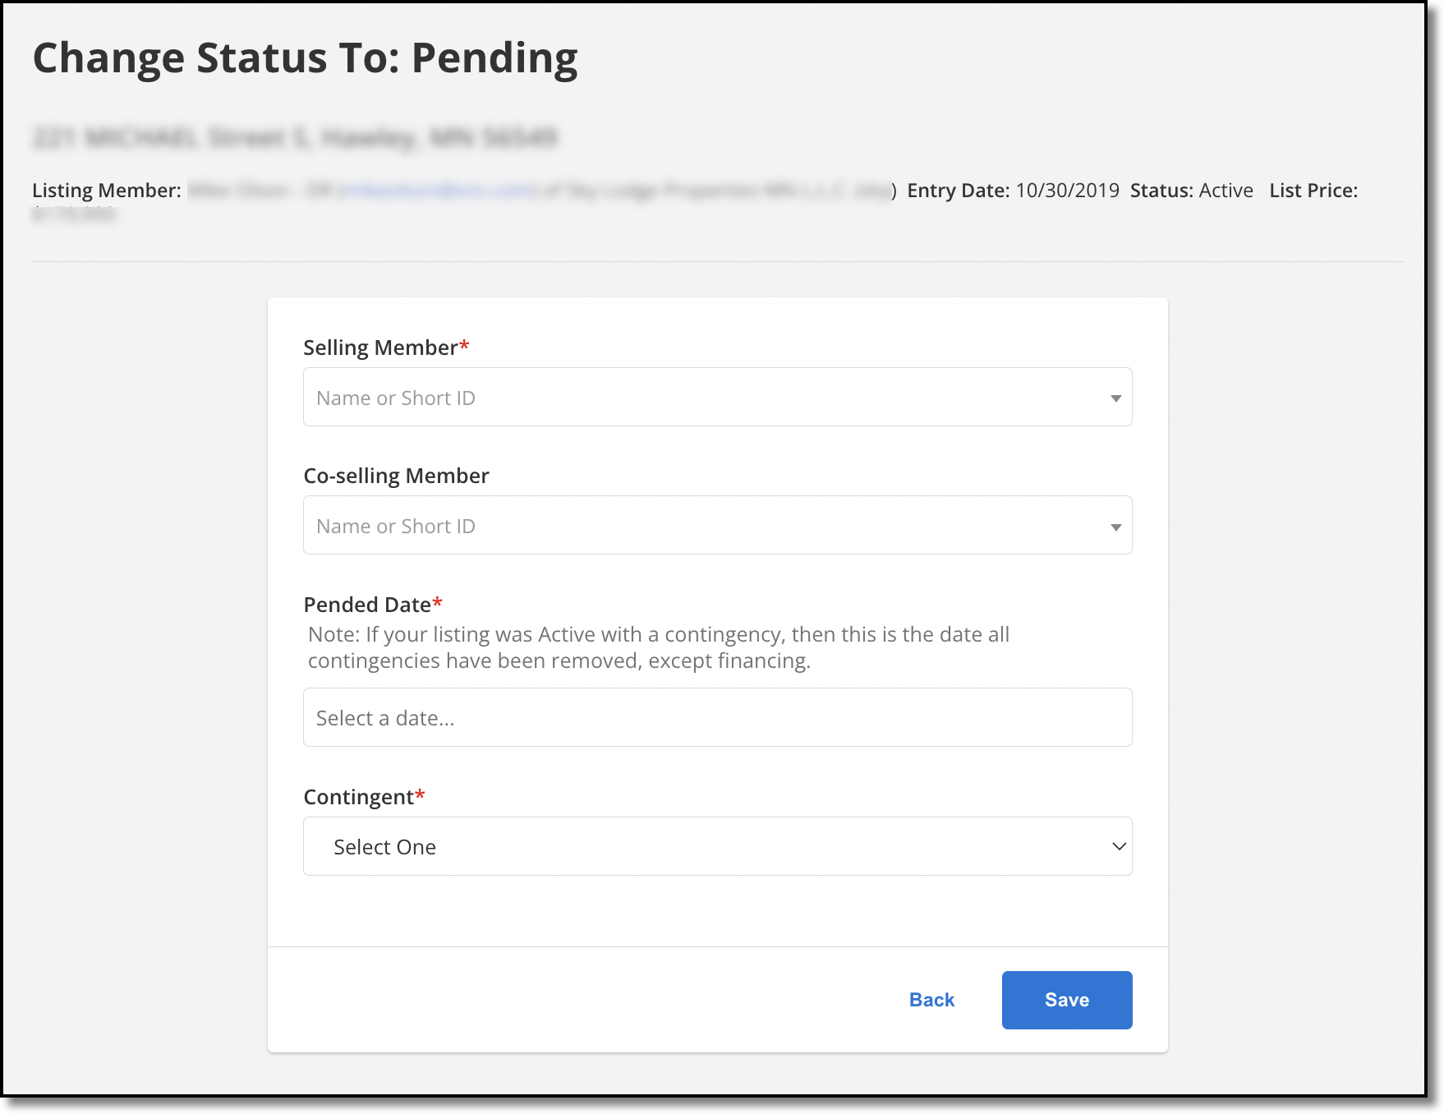Viewport: 1444px width, 1114px height.
Task: Click the Change Status To: Pending heading
Action: click(x=306, y=59)
